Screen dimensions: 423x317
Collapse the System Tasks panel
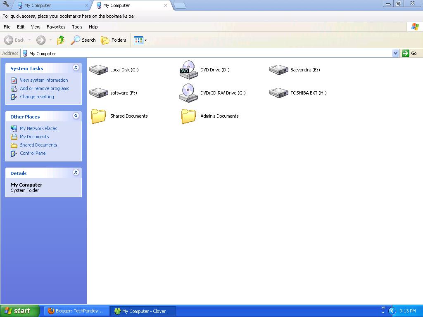coord(76,68)
